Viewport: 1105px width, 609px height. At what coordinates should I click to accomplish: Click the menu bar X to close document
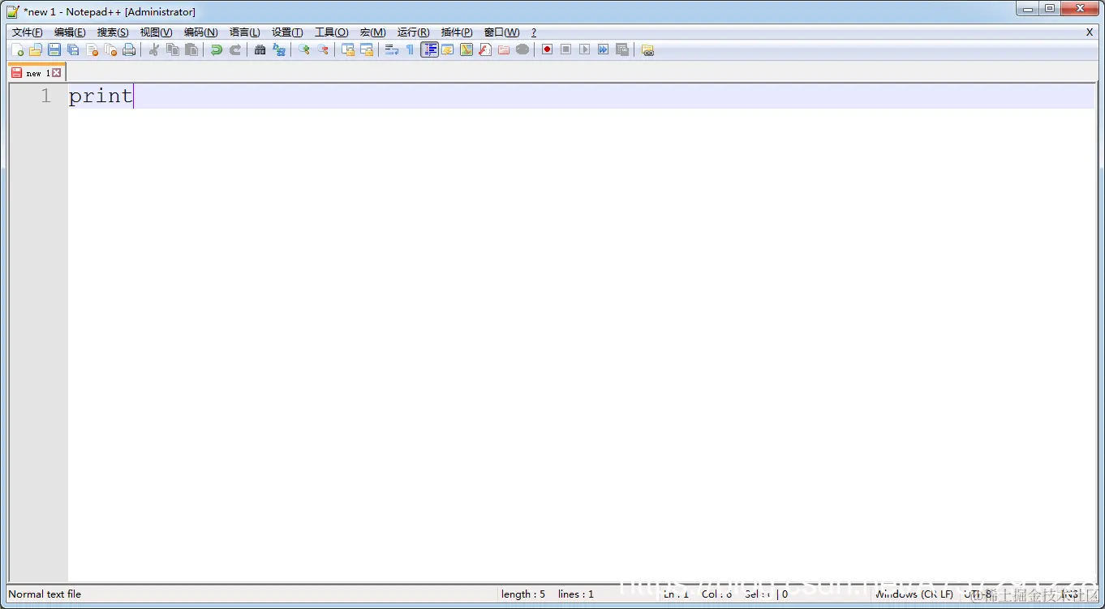tap(1090, 32)
